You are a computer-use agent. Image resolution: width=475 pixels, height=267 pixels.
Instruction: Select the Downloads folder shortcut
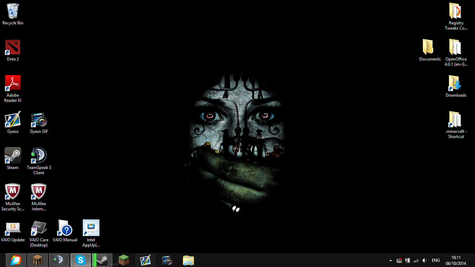coord(456,87)
